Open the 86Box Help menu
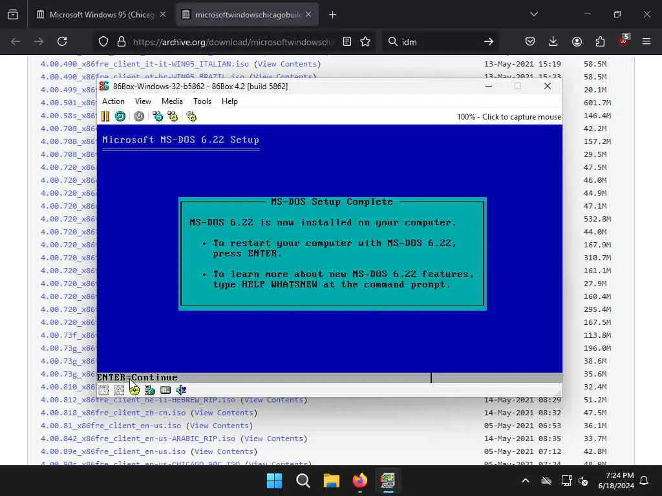 (230, 101)
